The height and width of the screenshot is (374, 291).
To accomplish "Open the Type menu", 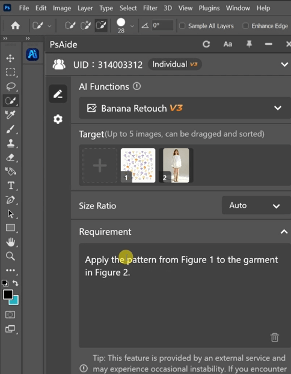I will 106,8.
